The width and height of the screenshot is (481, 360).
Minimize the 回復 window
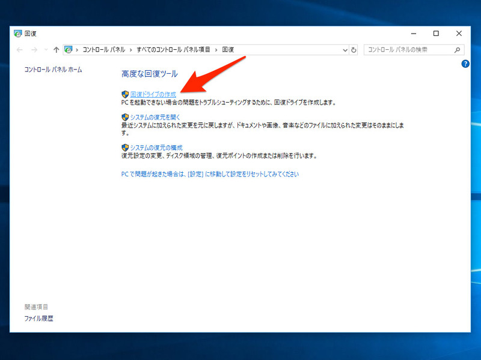coord(414,34)
